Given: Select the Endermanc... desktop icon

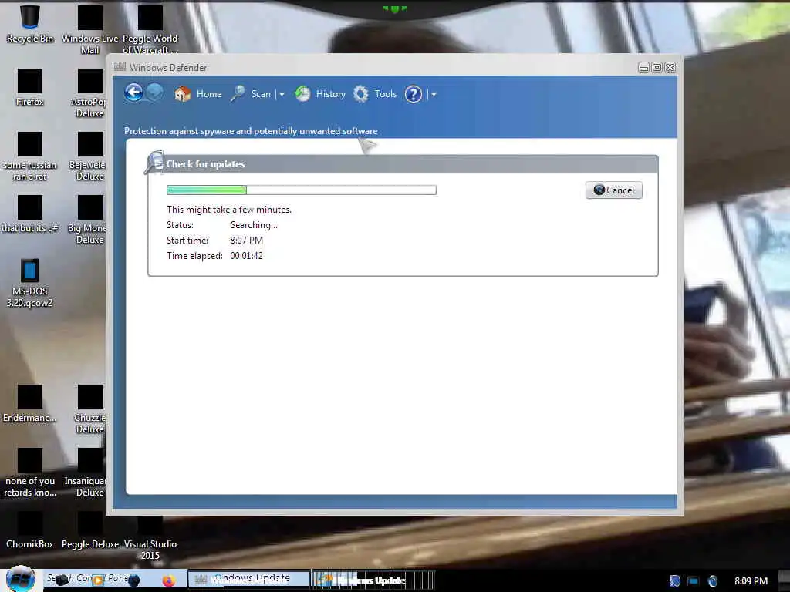Looking at the screenshot, I should [x=30, y=404].
